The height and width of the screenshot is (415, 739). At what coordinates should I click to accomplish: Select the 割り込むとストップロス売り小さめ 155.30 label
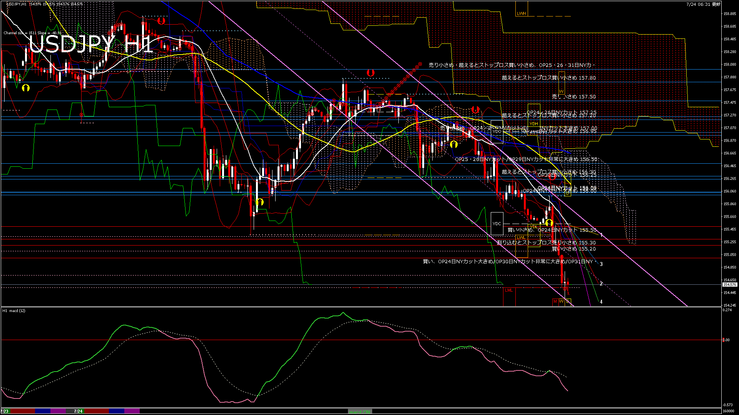tap(546, 243)
